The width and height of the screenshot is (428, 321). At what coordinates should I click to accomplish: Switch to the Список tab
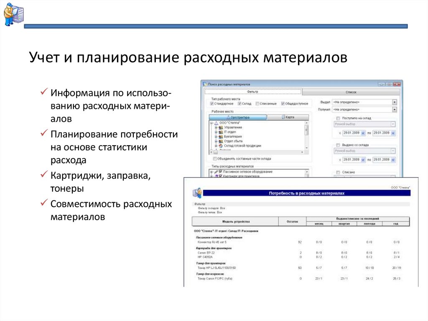[x=351, y=91]
